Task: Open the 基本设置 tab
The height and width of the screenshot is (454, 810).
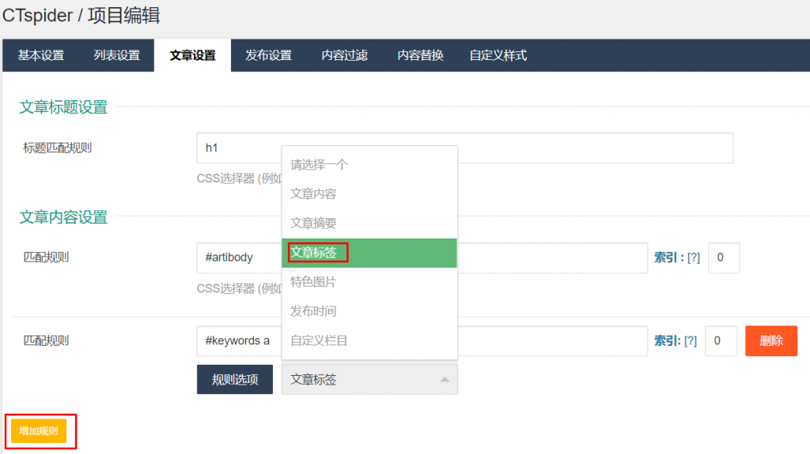Action: click(x=41, y=55)
